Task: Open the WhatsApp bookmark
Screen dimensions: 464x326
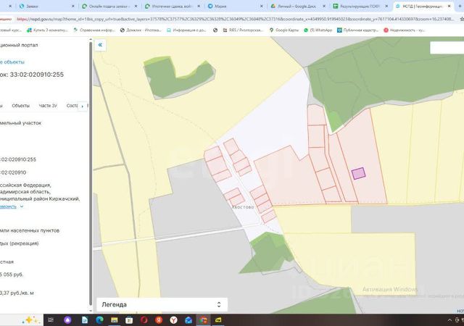Action: click(x=318, y=30)
